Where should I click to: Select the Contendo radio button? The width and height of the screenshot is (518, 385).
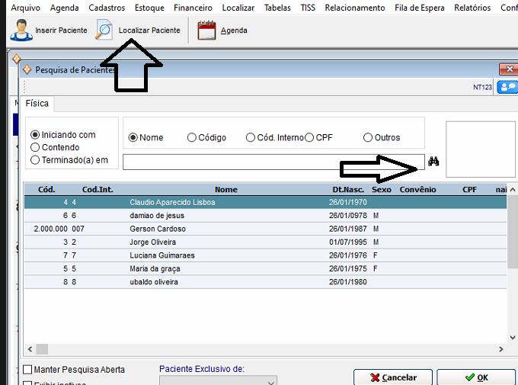[x=35, y=147]
